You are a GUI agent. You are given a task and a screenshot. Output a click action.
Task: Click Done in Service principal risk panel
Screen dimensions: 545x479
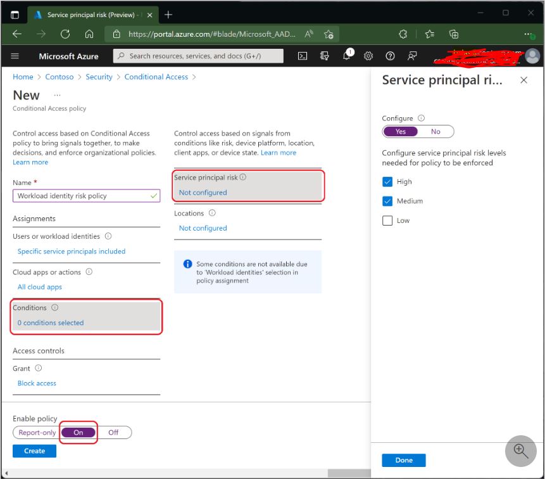[x=404, y=460]
